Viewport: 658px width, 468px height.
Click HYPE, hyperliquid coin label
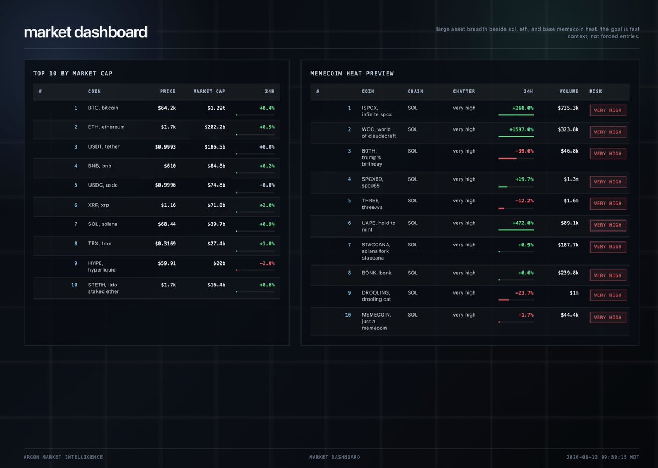101,267
